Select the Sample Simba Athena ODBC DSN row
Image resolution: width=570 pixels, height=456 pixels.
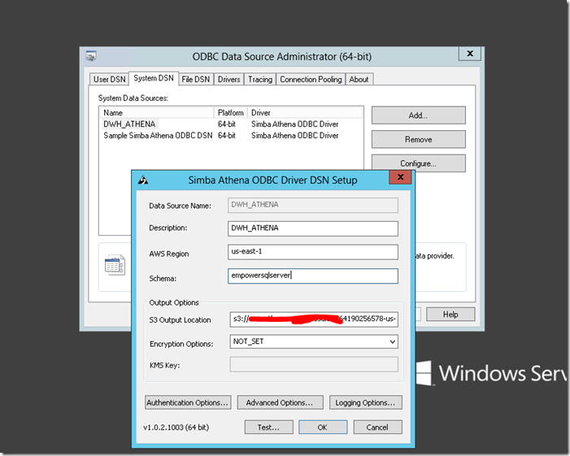point(231,136)
